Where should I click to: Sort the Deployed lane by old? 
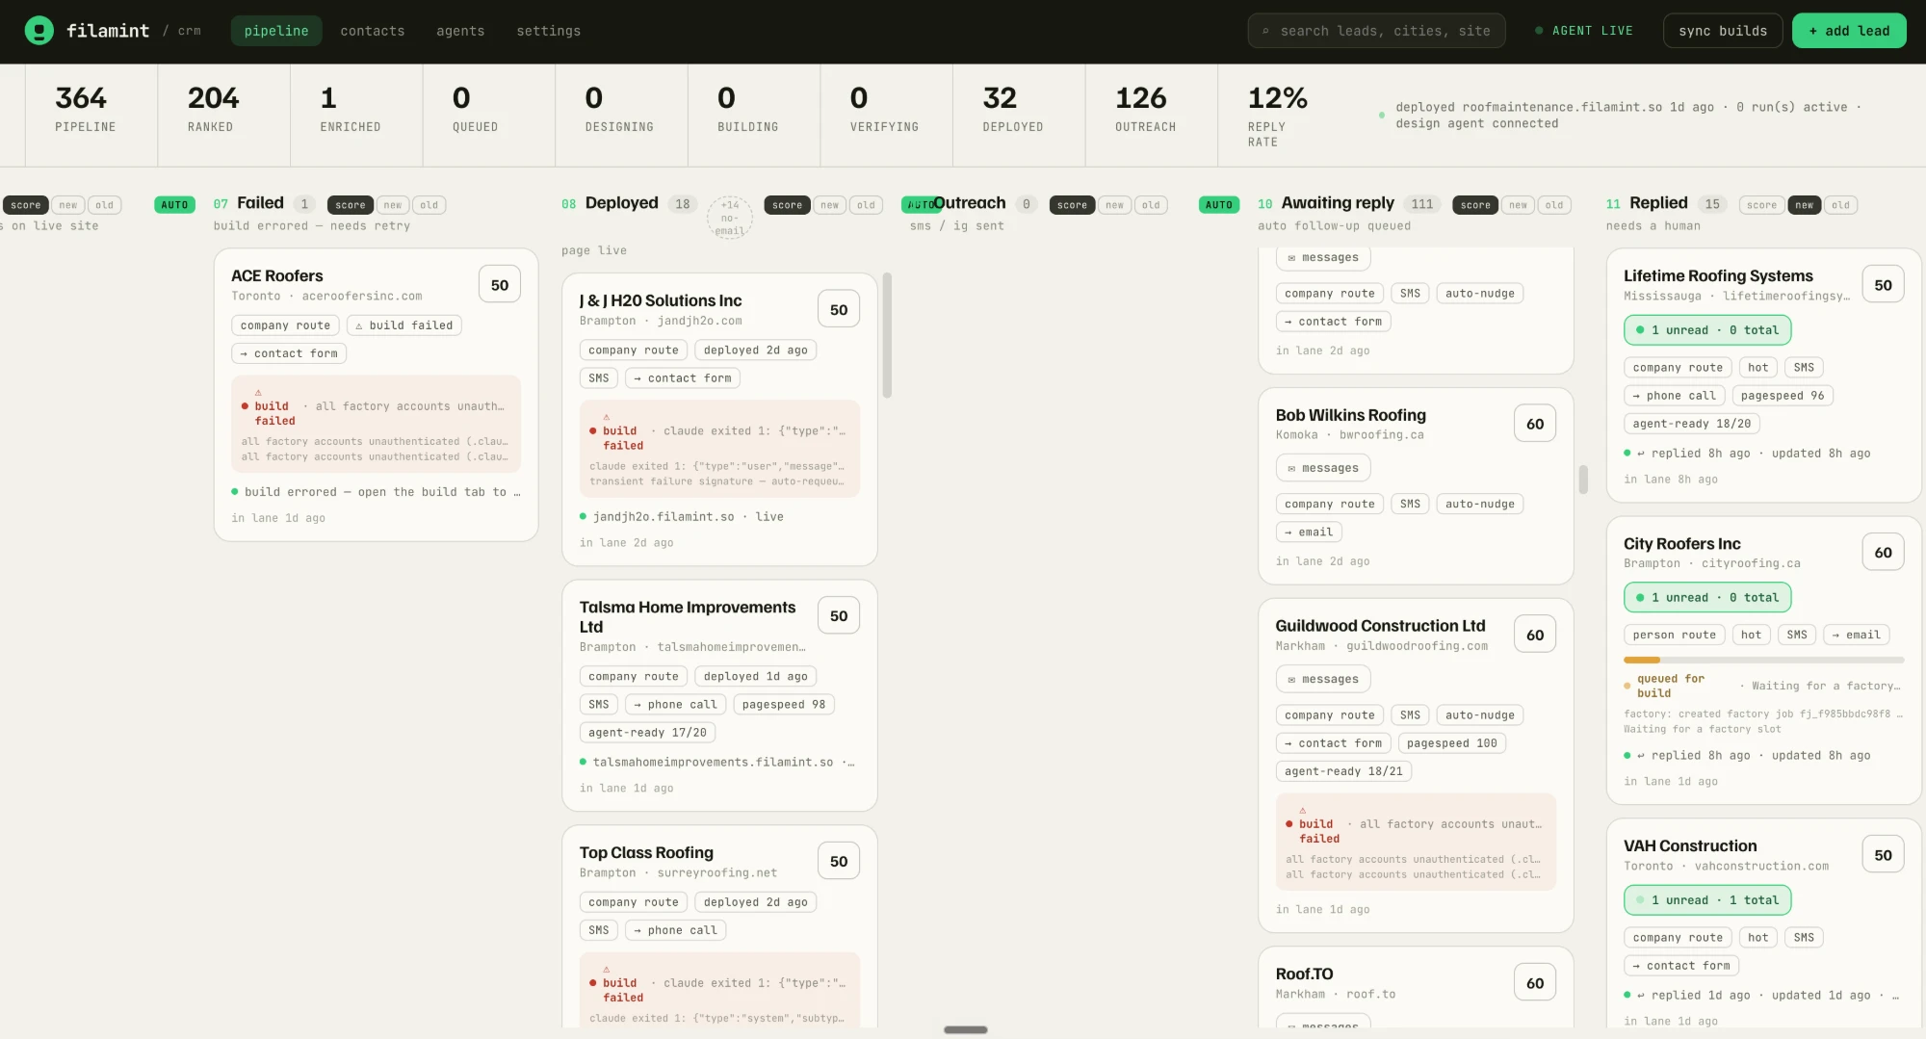coord(867,205)
